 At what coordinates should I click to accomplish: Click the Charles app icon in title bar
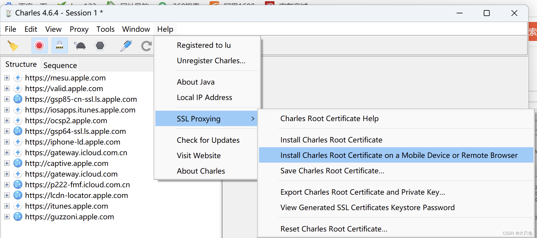9,13
